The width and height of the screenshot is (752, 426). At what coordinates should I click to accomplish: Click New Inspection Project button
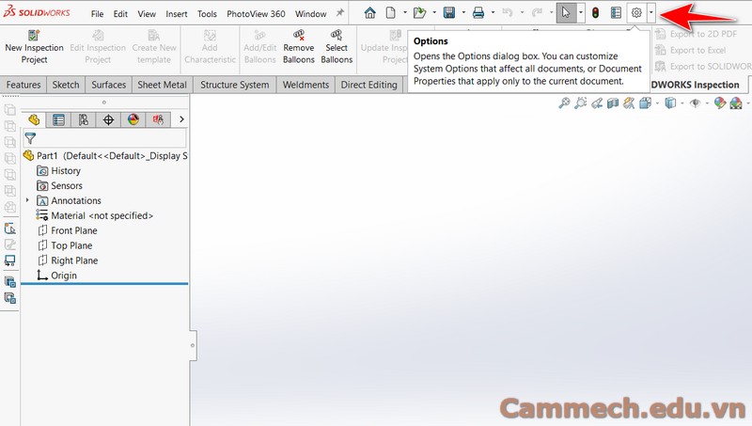34,47
